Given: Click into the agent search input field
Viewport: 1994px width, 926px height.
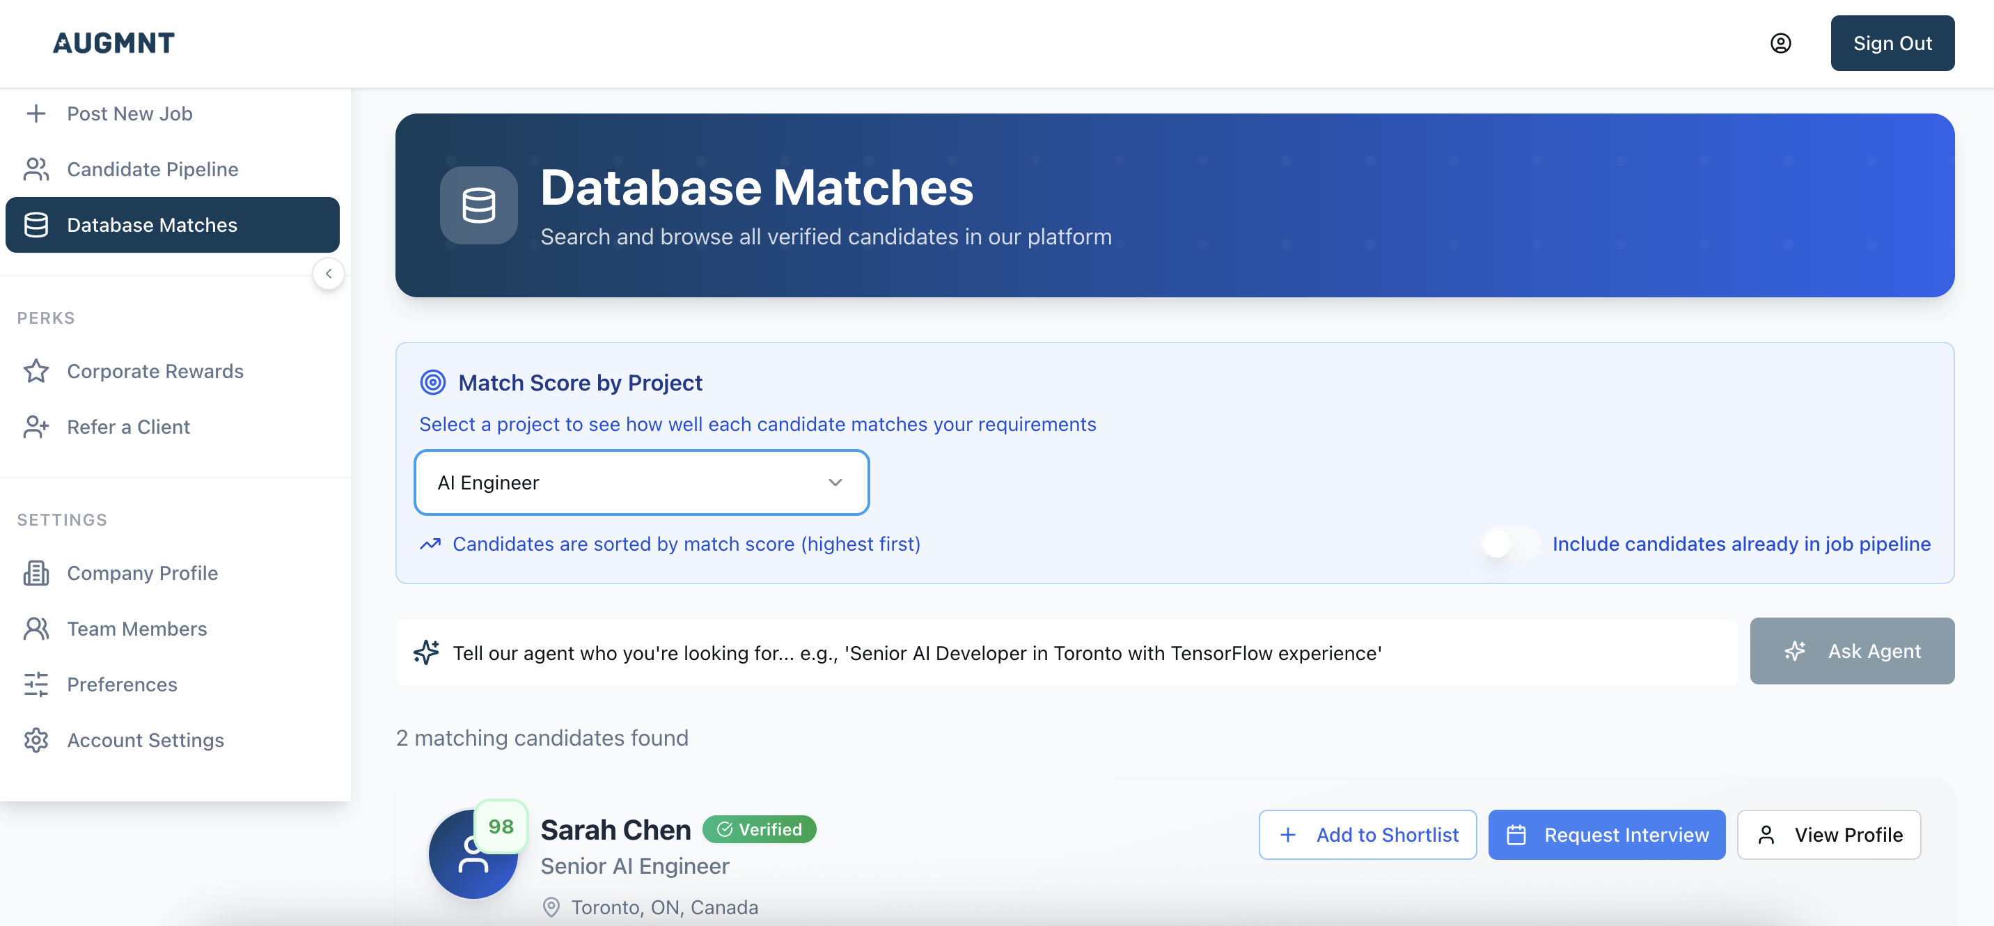Looking at the screenshot, I should [1067, 652].
